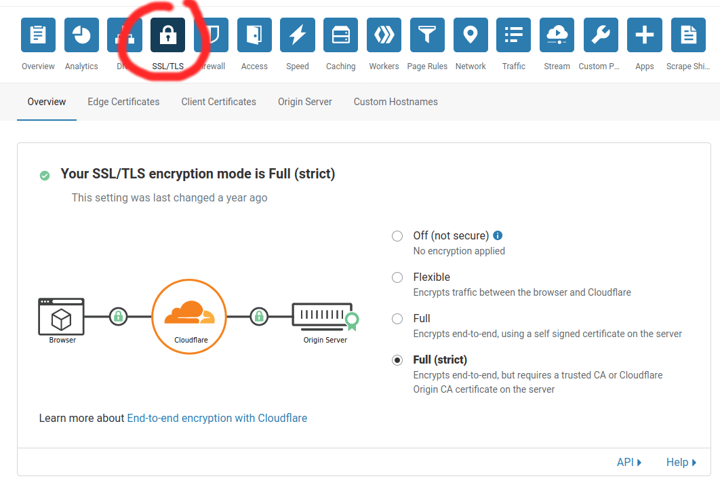Screen dimensions: 720x485
Task: Choose the Full encryption mode radio button
Action: click(397, 319)
